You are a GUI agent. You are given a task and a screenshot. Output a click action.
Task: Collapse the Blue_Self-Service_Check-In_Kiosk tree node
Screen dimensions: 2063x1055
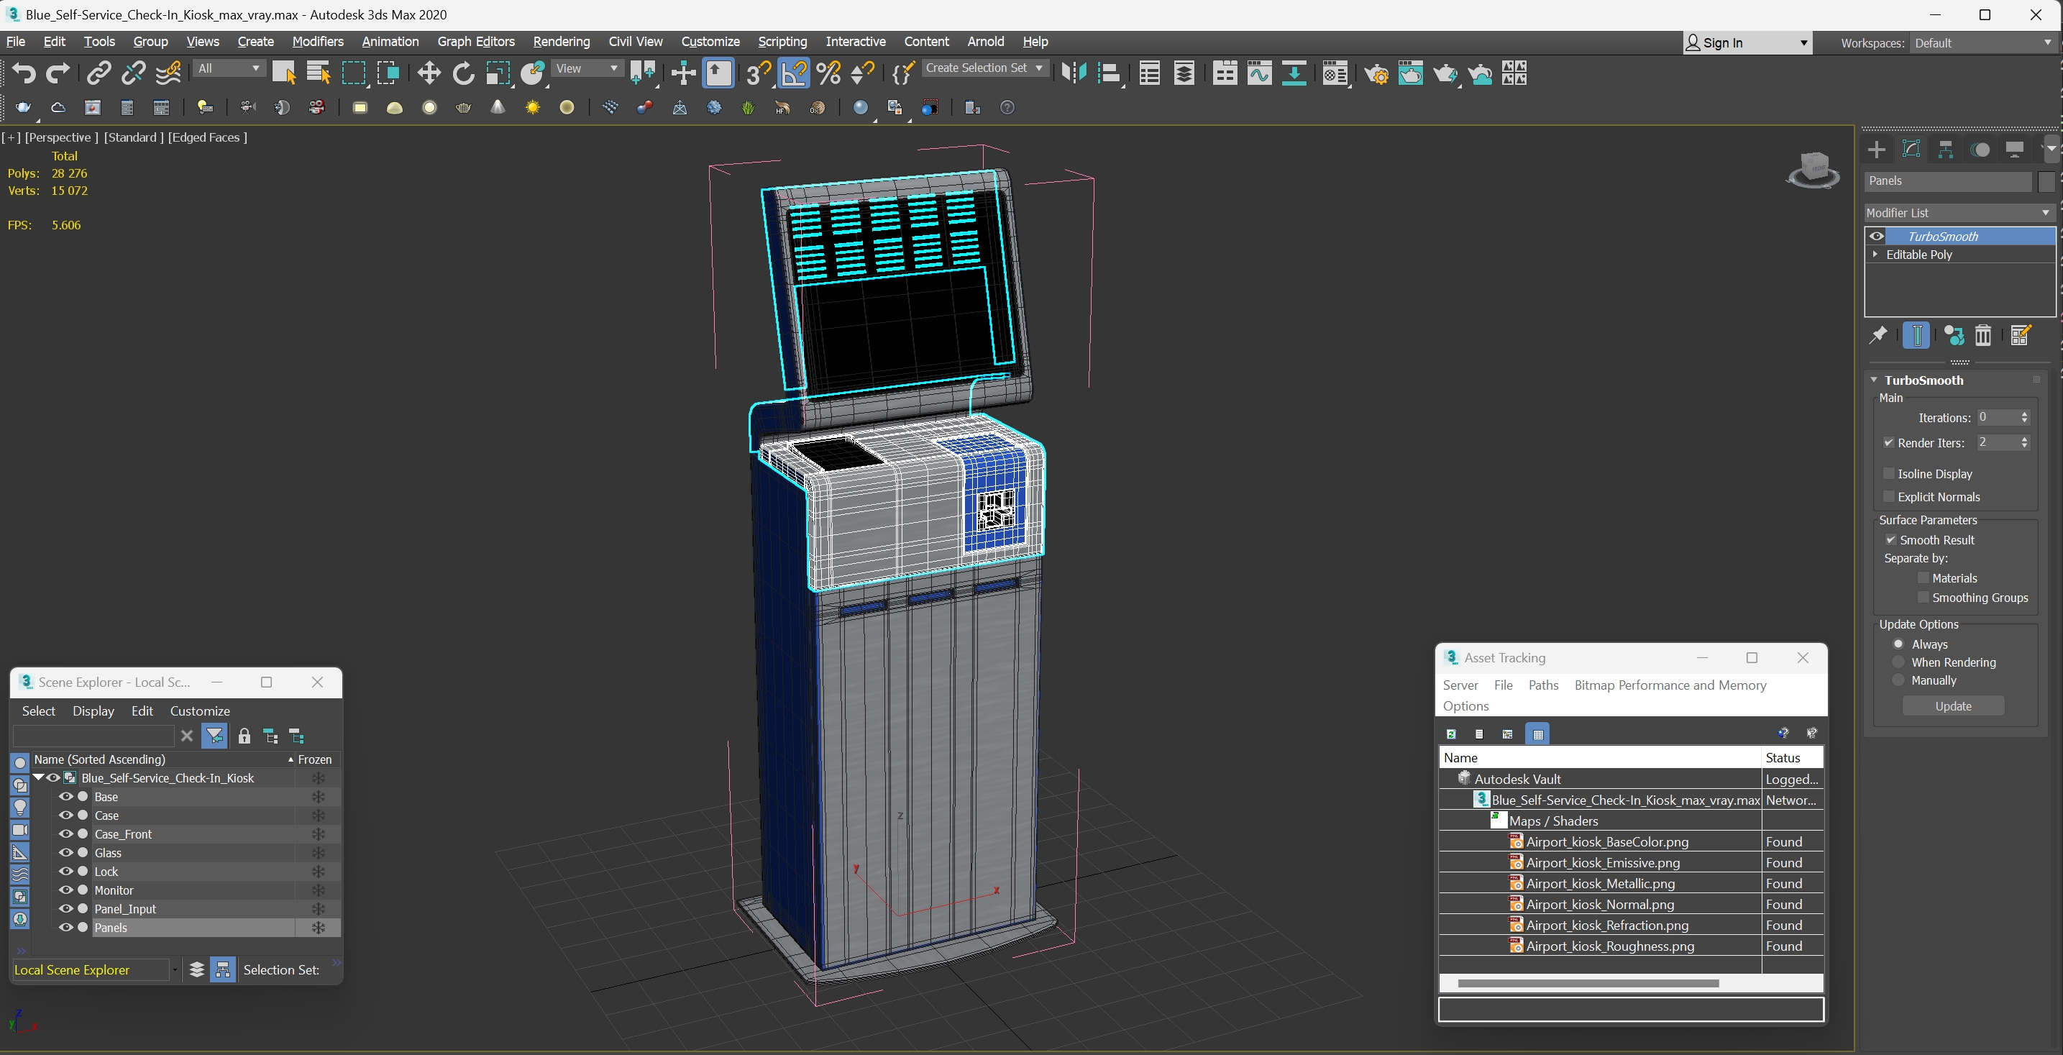pos(37,778)
